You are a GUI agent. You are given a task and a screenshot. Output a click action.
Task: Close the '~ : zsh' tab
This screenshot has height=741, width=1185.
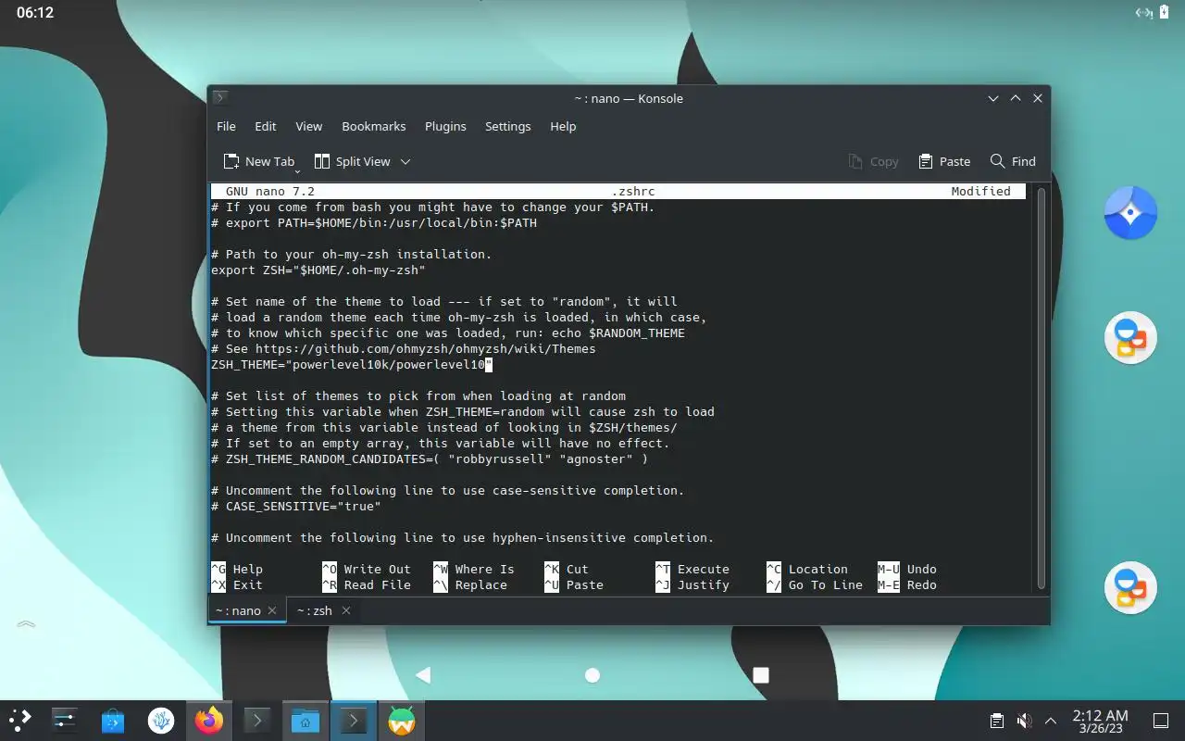(346, 610)
